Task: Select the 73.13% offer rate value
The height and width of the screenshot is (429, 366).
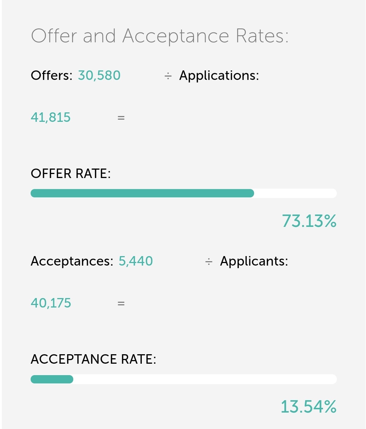Action: coord(309,221)
